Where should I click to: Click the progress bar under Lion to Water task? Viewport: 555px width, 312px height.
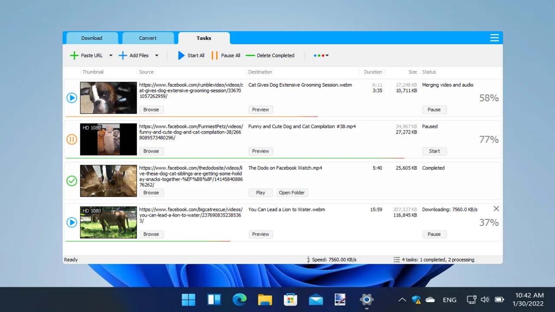pos(148,241)
